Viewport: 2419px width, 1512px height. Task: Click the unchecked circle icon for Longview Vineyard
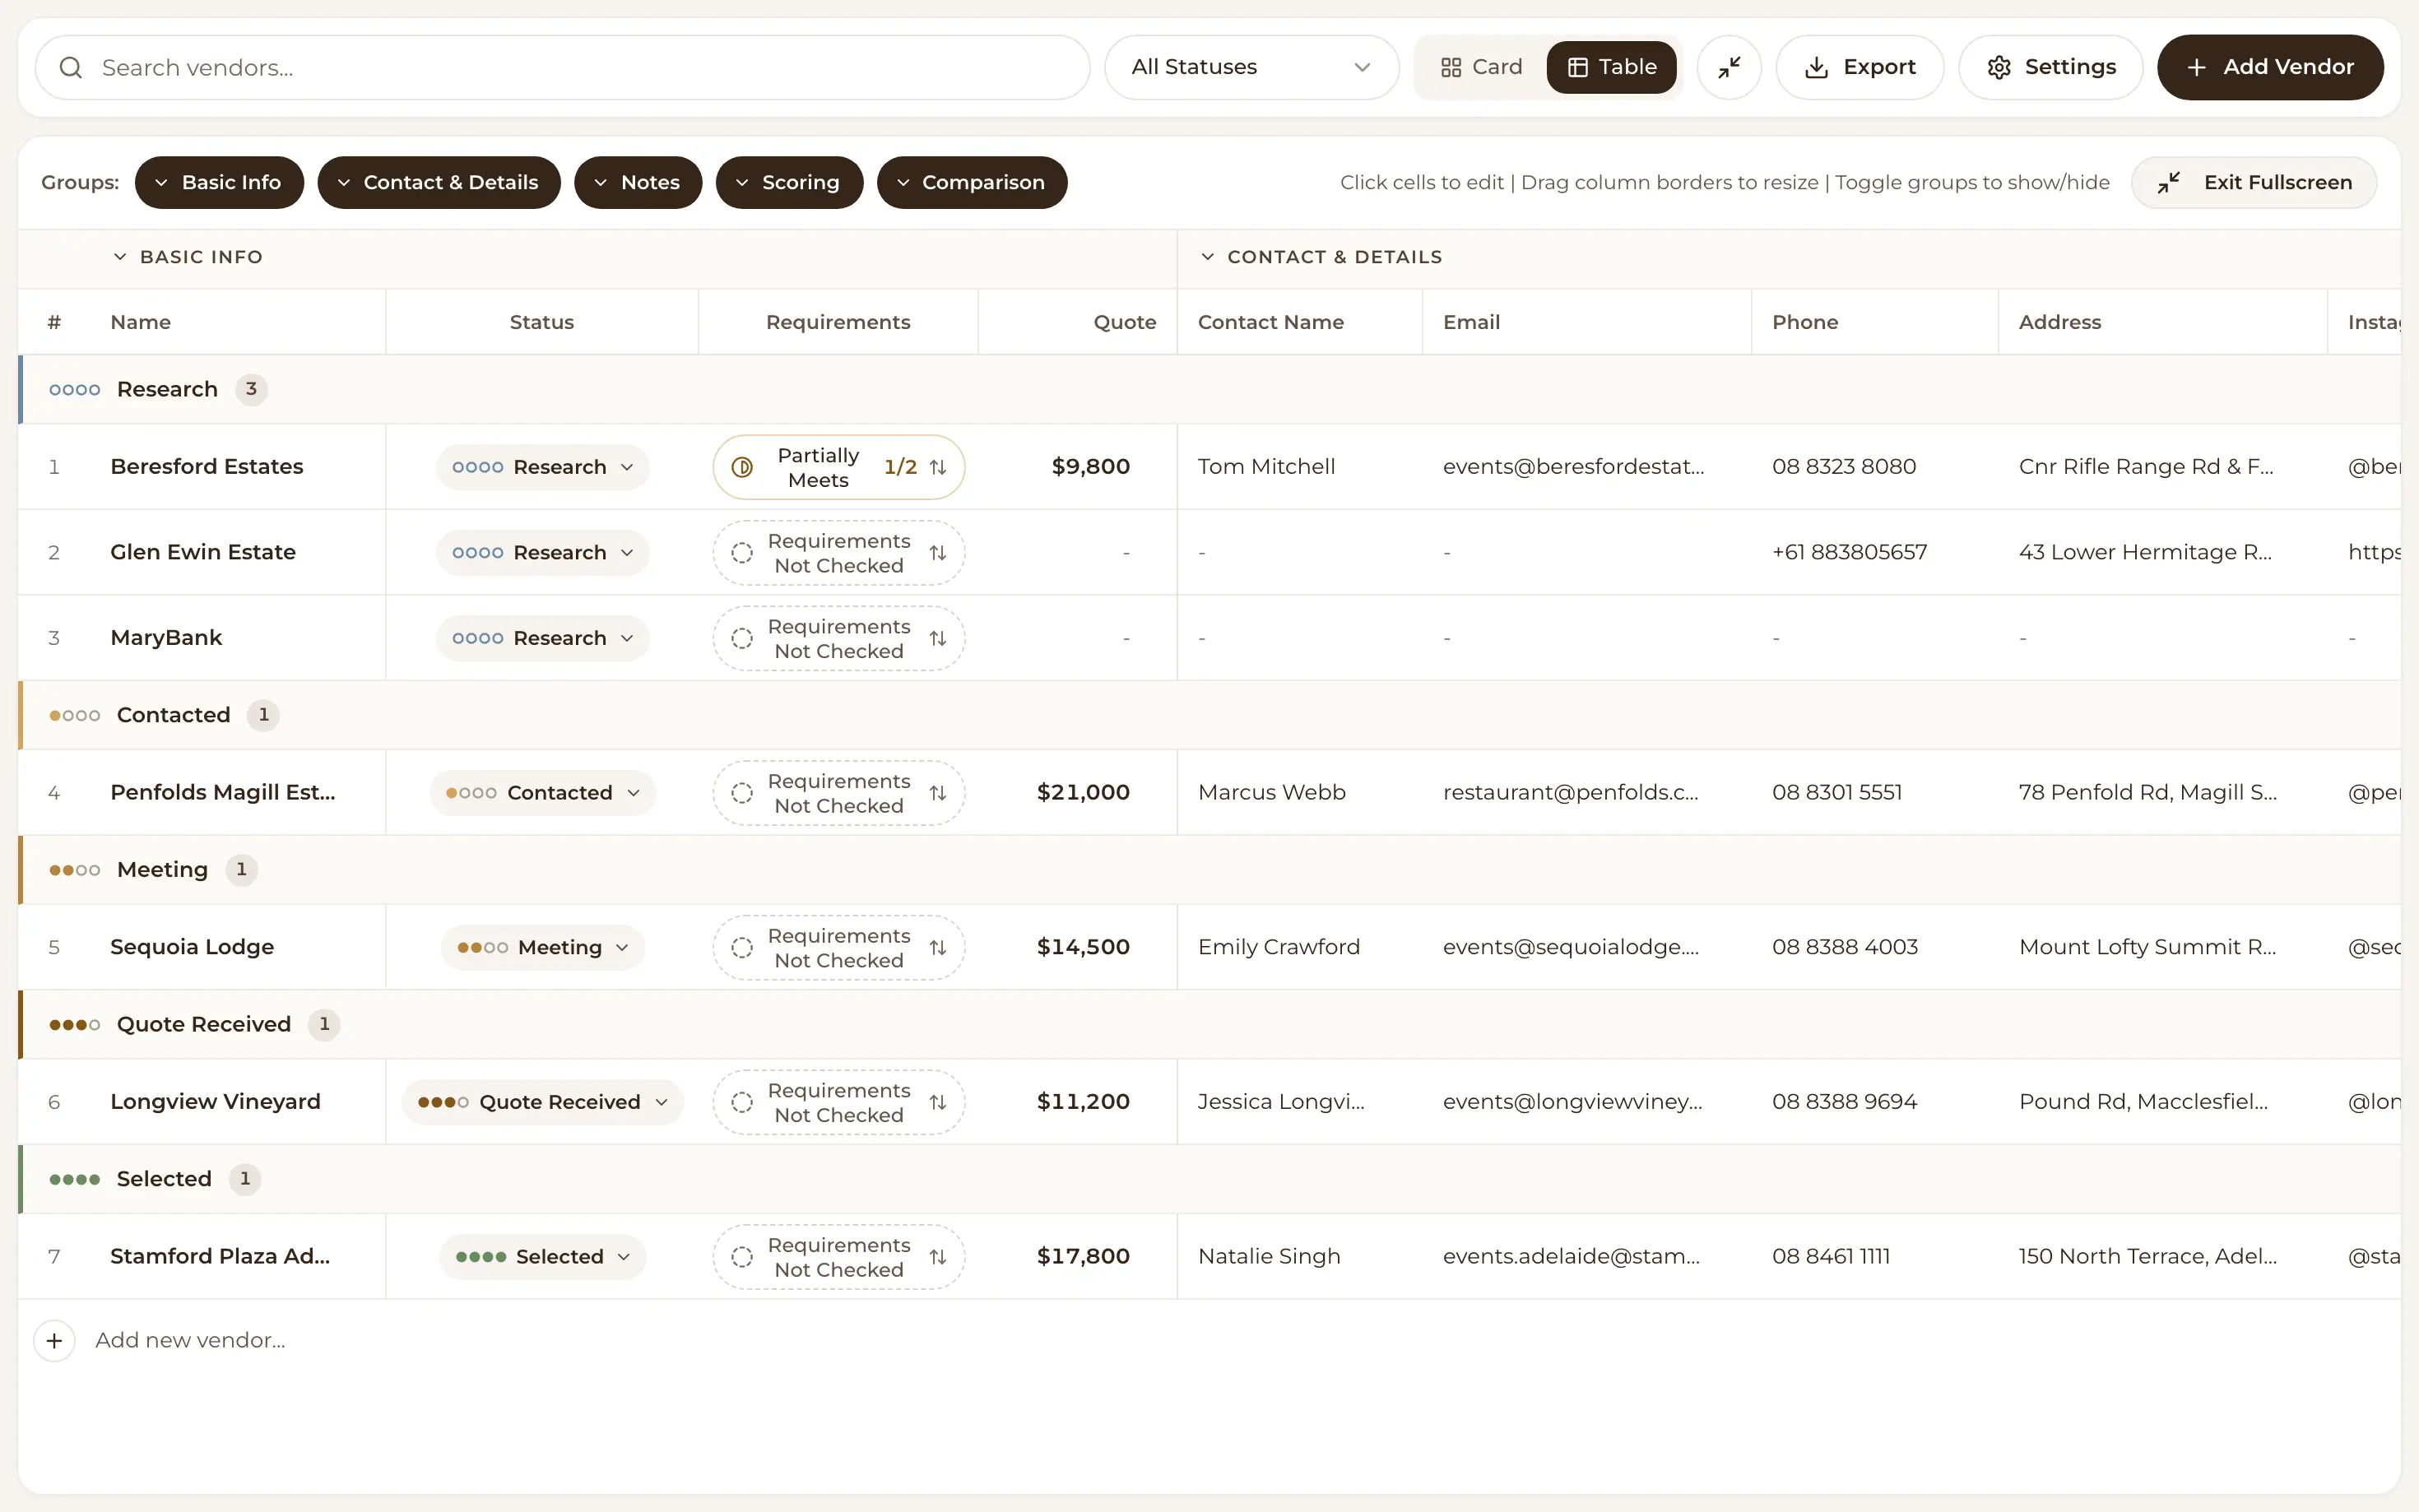[x=742, y=1102]
